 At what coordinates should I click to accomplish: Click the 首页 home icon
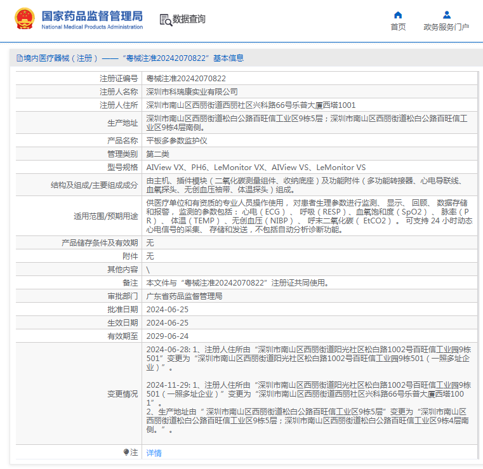[398, 15]
